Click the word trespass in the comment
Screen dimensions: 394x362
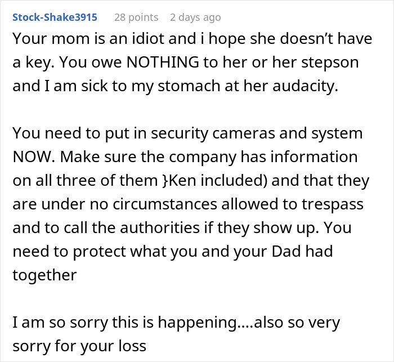click(333, 204)
